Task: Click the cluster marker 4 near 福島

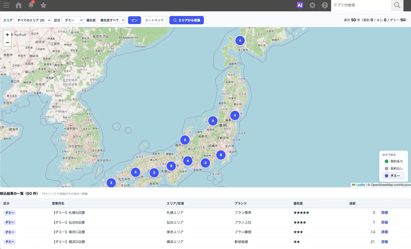Action: [235, 115]
